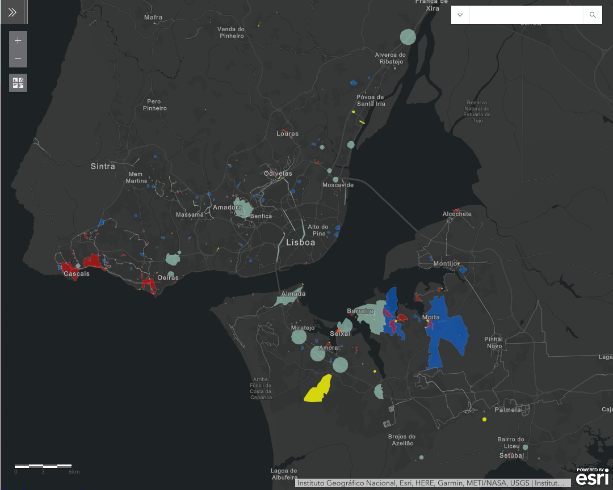Click the Mem Martins map label
Screen dimensions: 613x490
(x=136, y=178)
